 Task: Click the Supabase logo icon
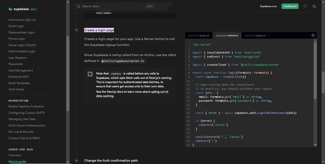[x=11, y=9]
